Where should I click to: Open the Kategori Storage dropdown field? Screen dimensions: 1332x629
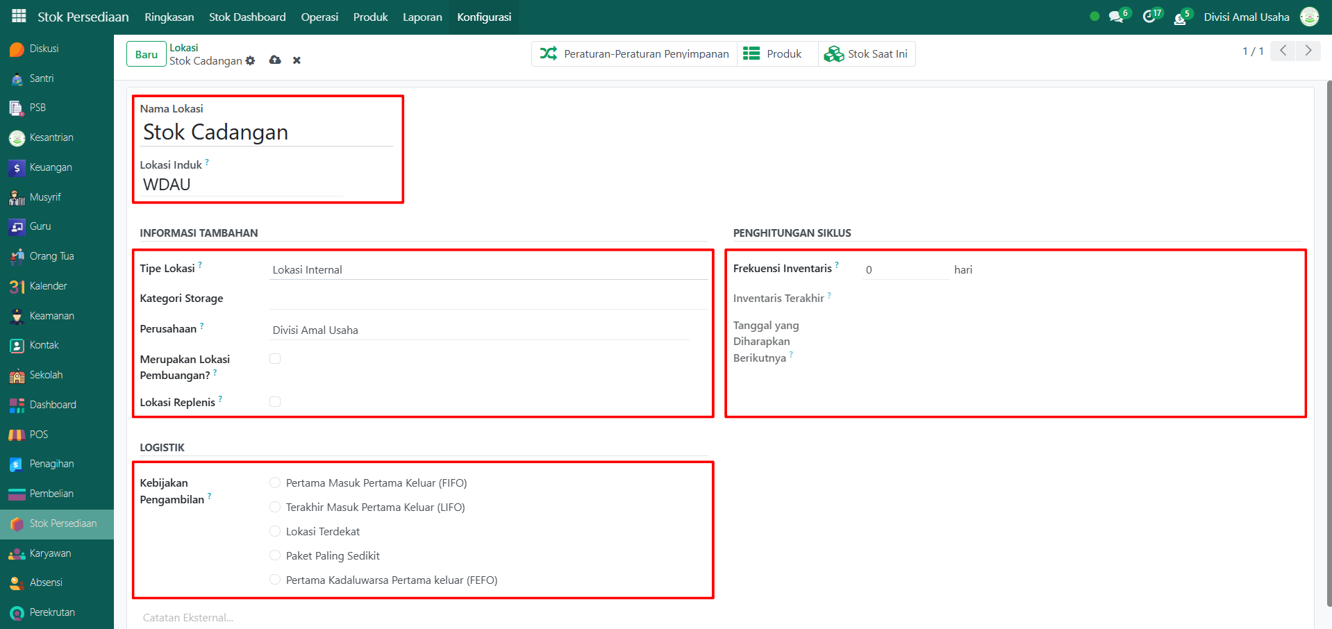pos(488,299)
